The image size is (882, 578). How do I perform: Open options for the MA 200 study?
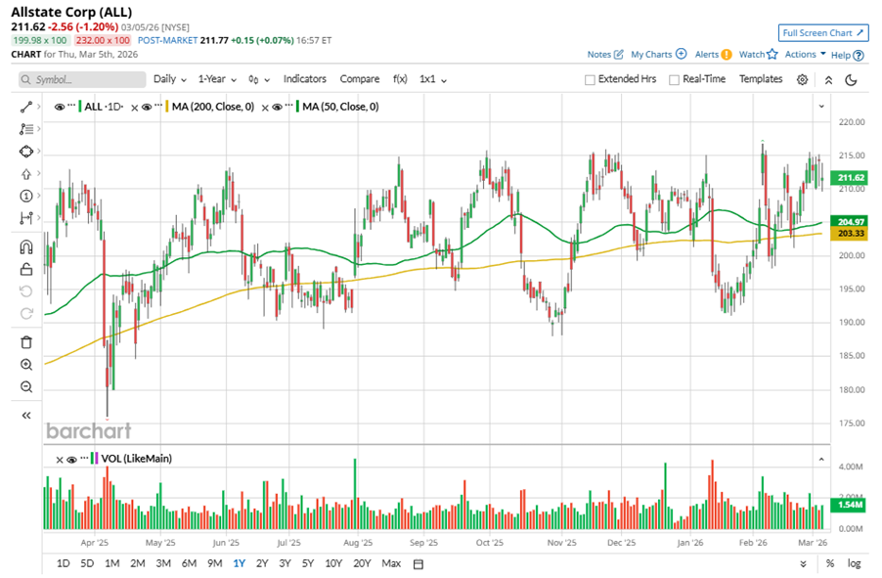[x=158, y=106]
